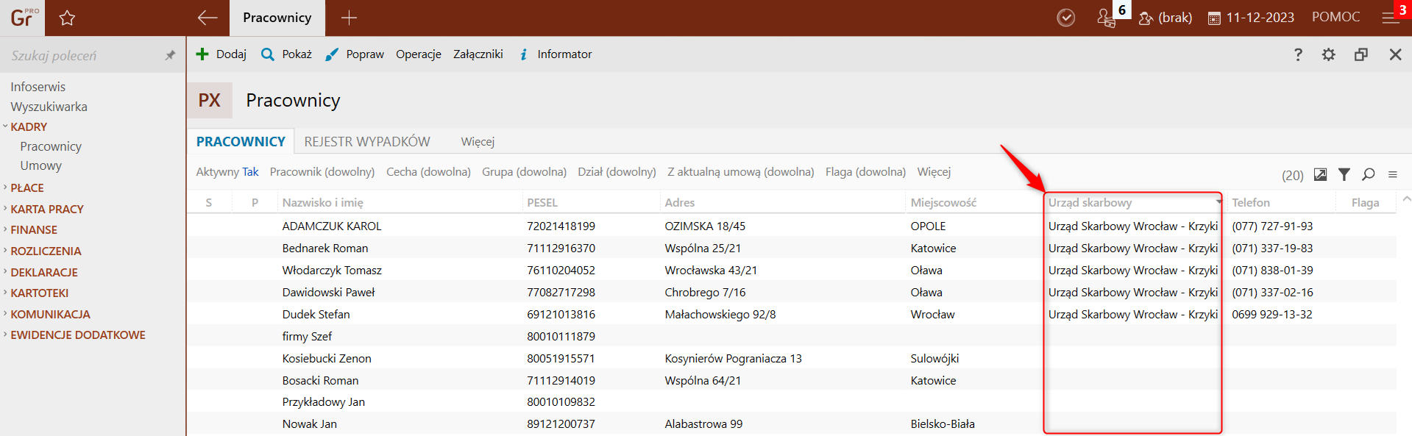Image resolution: width=1412 pixels, height=436 pixels.
Task: Open a new tab with plus icon
Action: (349, 18)
